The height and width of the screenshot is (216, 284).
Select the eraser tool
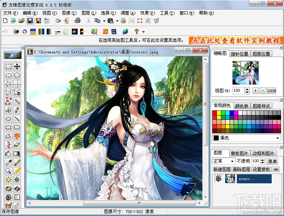pos(17,144)
